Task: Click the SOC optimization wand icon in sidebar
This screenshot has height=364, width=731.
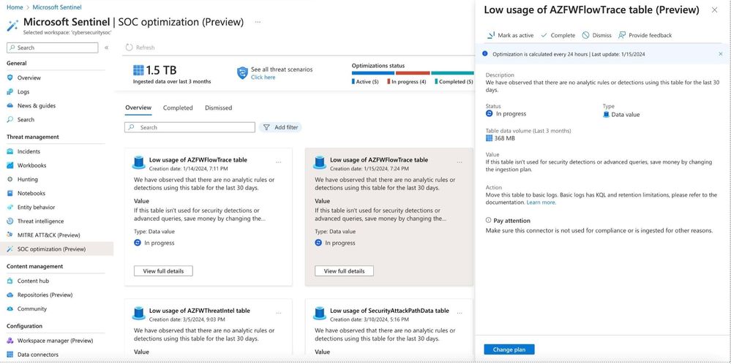Action: coord(10,249)
